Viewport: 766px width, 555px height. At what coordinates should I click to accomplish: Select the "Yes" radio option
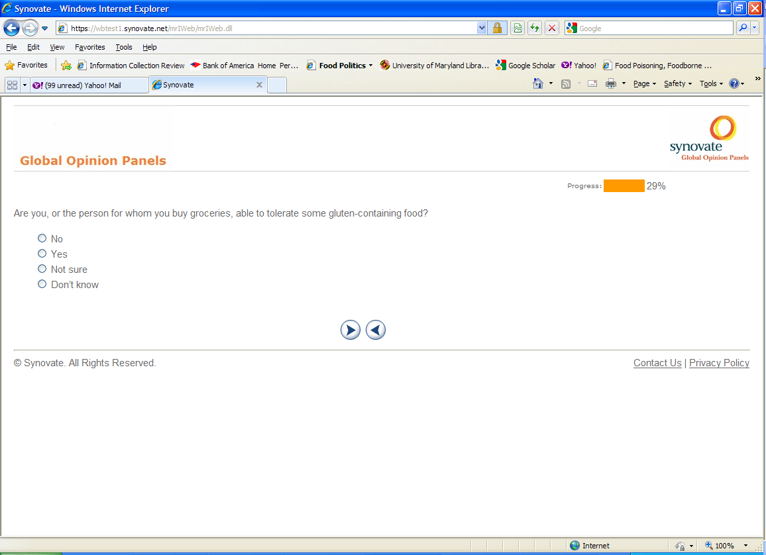[x=42, y=254]
